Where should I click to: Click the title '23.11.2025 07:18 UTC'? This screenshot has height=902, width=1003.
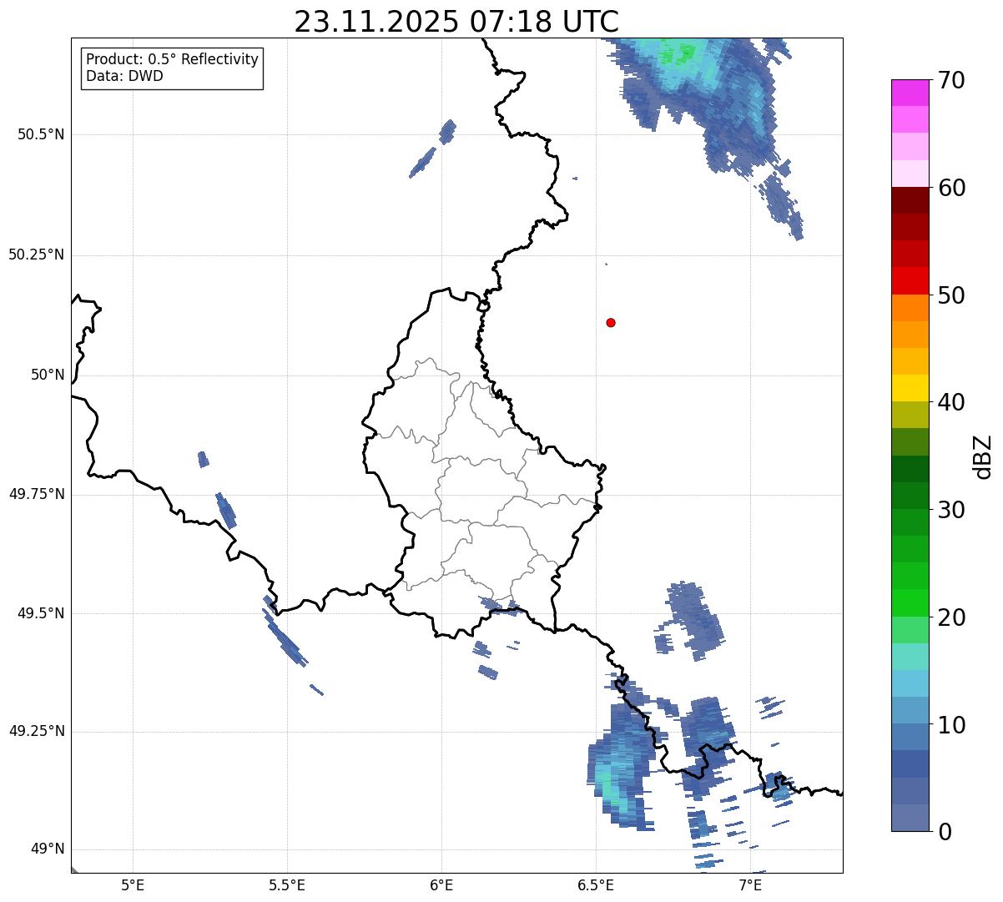tap(456, 22)
